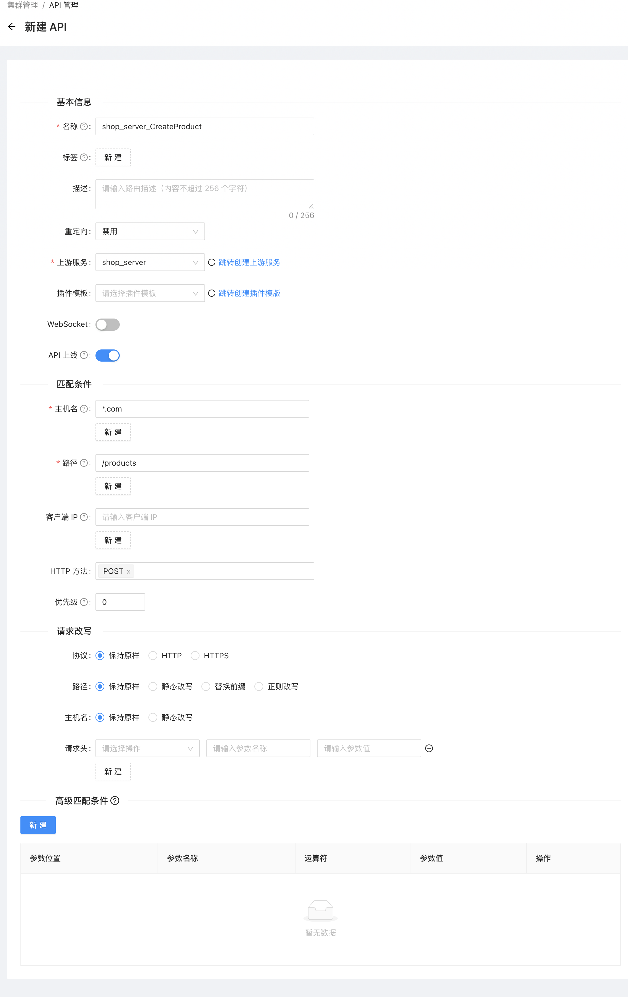The width and height of the screenshot is (628, 997).
Task: Focus the 路径 input with /products
Action: click(203, 463)
